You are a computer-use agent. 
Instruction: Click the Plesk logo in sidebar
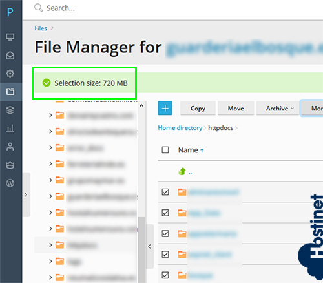(10, 12)
